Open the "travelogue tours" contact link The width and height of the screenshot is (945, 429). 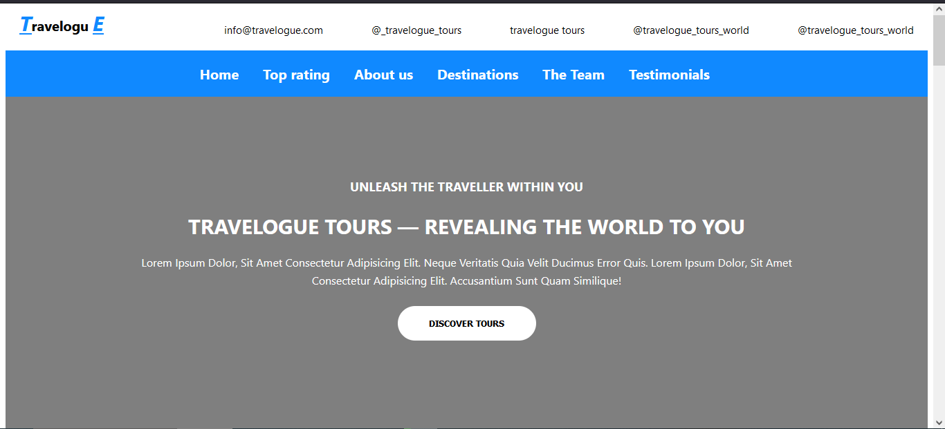coord(547,30)
